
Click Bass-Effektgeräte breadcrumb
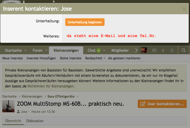coord(61,96)
